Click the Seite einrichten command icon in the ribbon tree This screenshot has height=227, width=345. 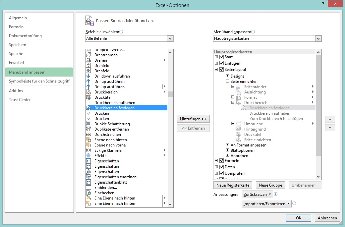coord(238,140)
